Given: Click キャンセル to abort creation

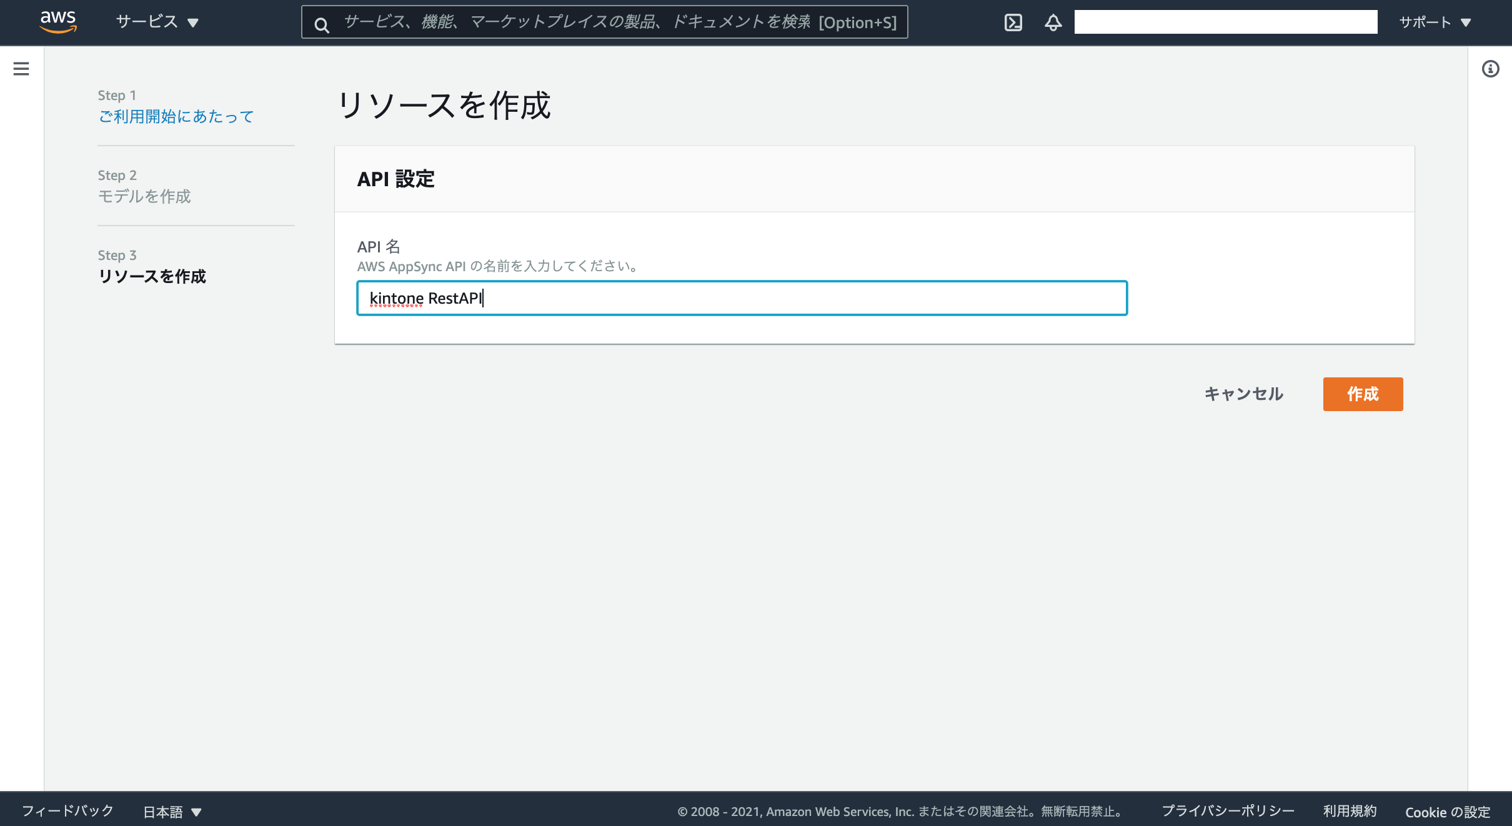Looking at the screenshot, I should pos(1244,394).
